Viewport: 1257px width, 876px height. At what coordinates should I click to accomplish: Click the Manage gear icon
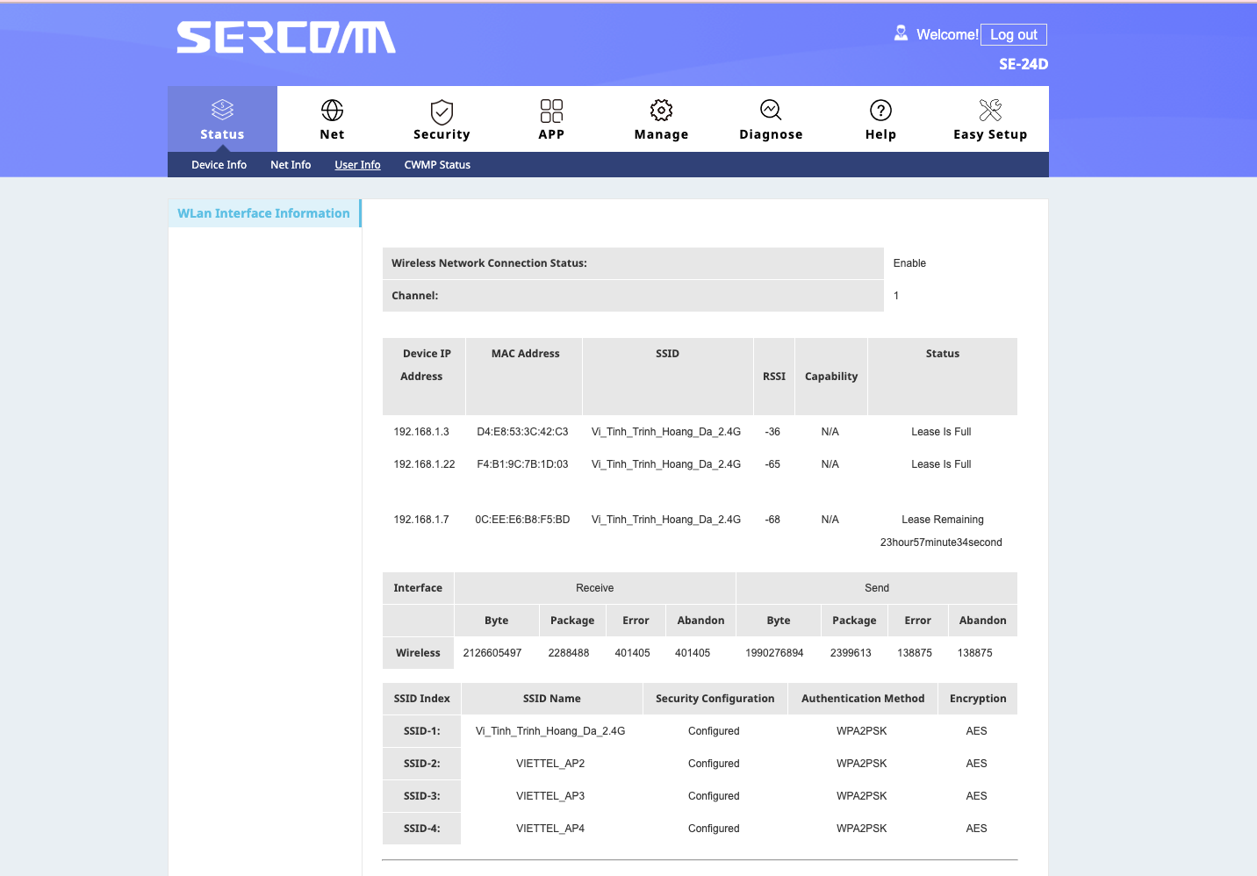[661, 110]
